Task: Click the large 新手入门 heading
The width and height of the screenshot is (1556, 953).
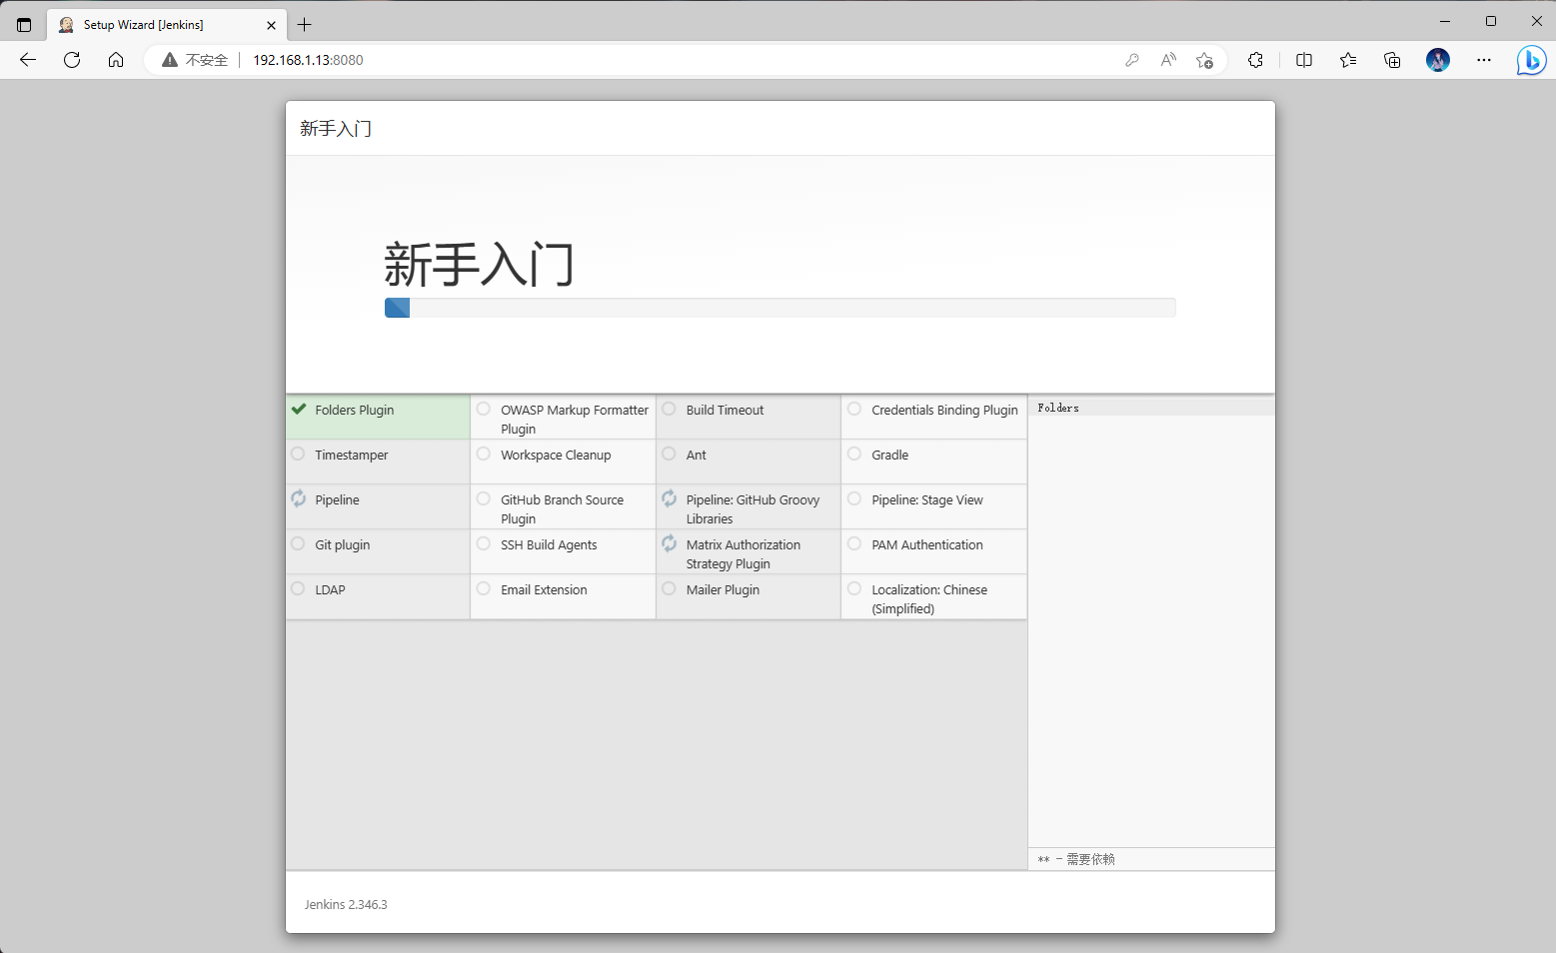Action: pyautogui.click(x=479, y=265)
